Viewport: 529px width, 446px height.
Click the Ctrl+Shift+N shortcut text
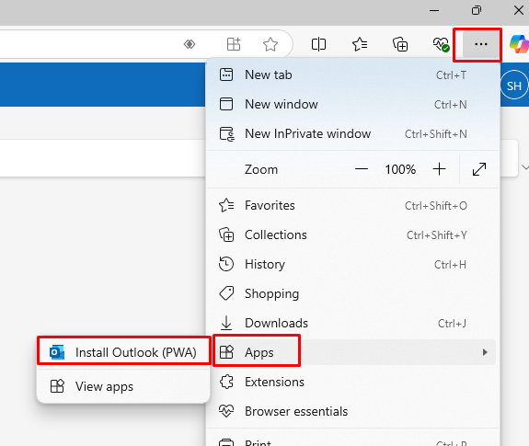436,134
